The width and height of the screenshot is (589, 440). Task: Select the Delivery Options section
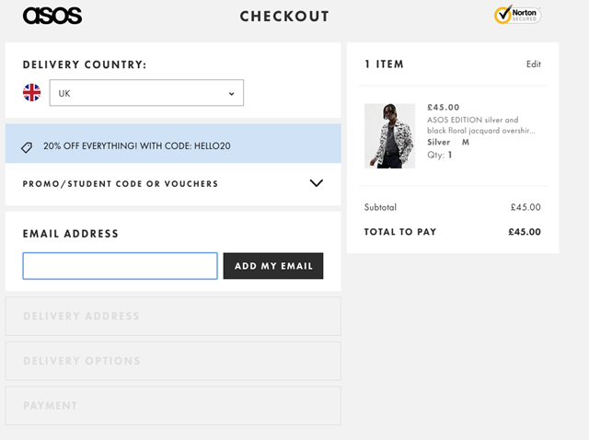(173, 361)
